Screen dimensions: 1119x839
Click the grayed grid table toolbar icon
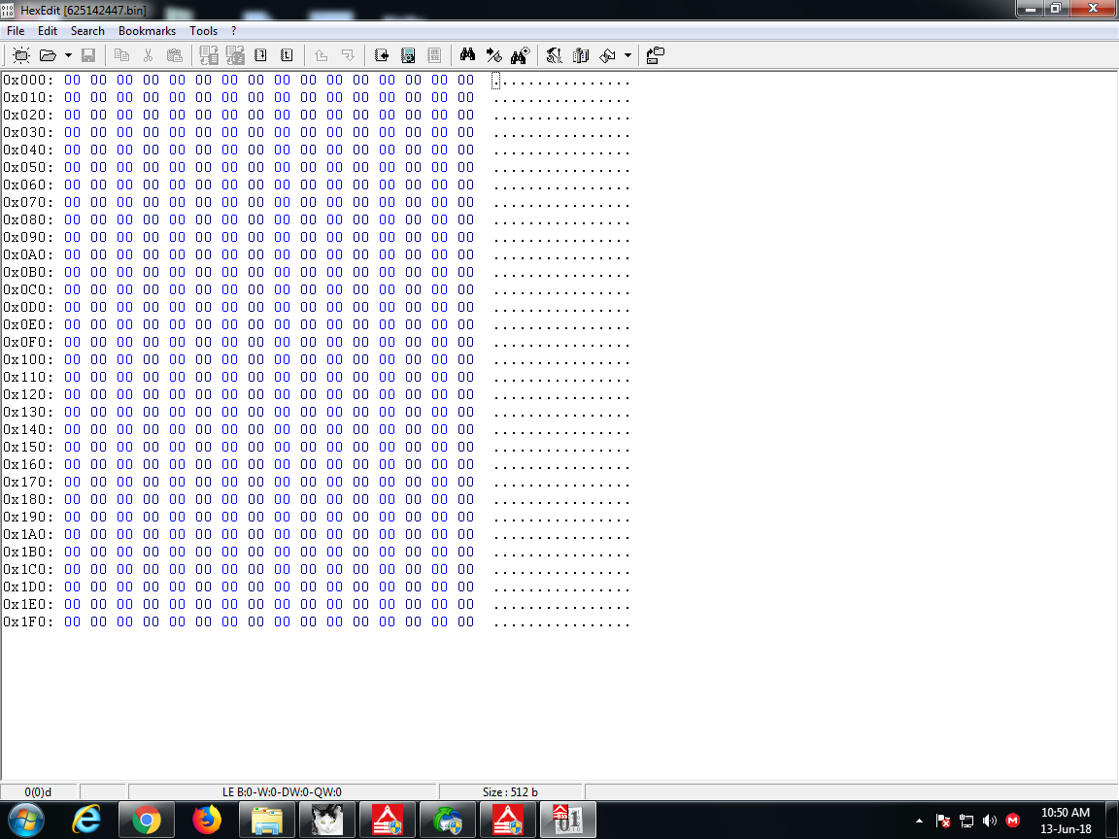coord(434,55)
